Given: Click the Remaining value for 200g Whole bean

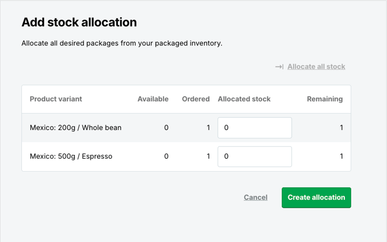Looking at the screenshot, I should 341,128.
